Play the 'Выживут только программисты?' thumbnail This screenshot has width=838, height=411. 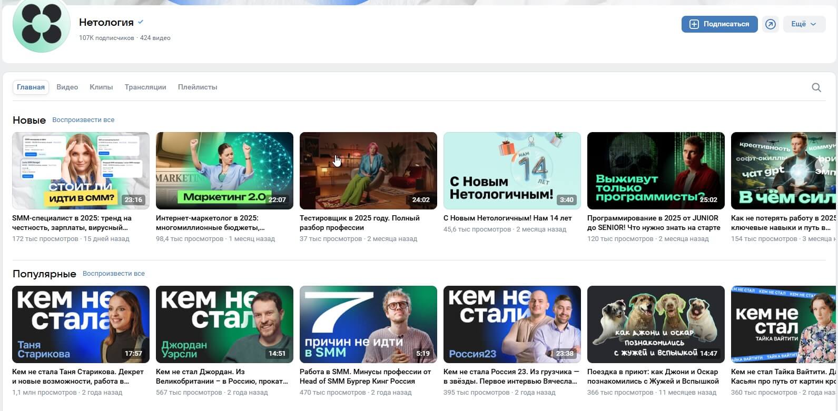[656, 171]
